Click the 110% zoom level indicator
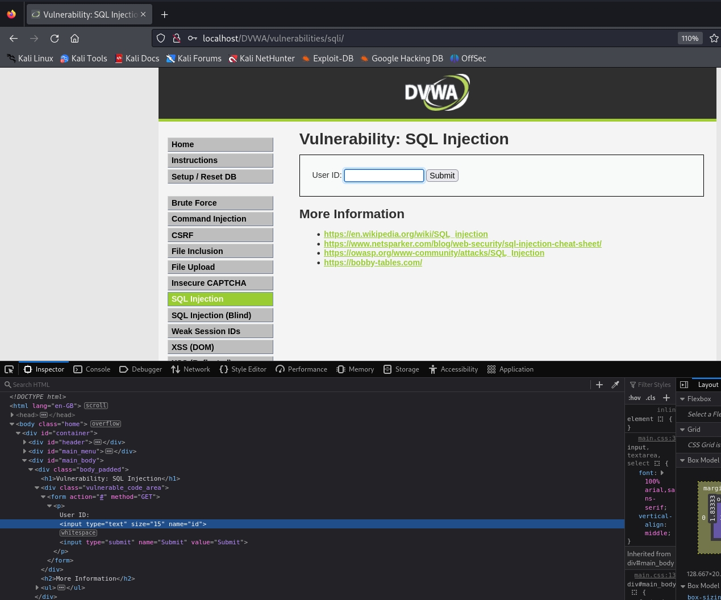The image size is (721, 600). click(x=690, y=38)
